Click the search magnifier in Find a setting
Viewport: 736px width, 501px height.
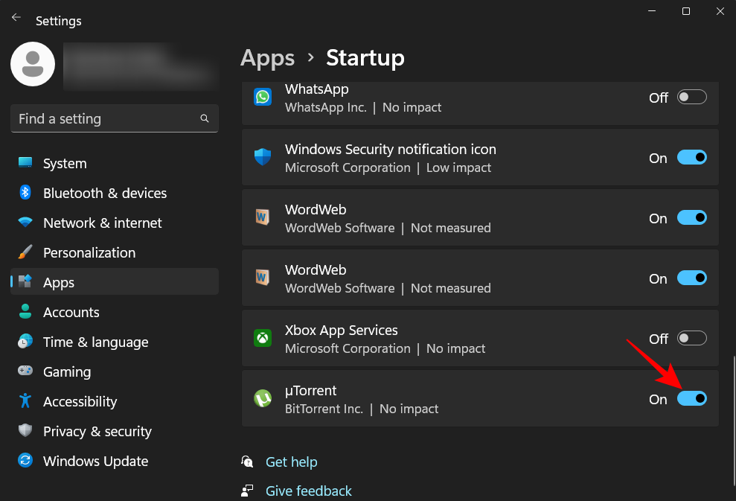205,118
